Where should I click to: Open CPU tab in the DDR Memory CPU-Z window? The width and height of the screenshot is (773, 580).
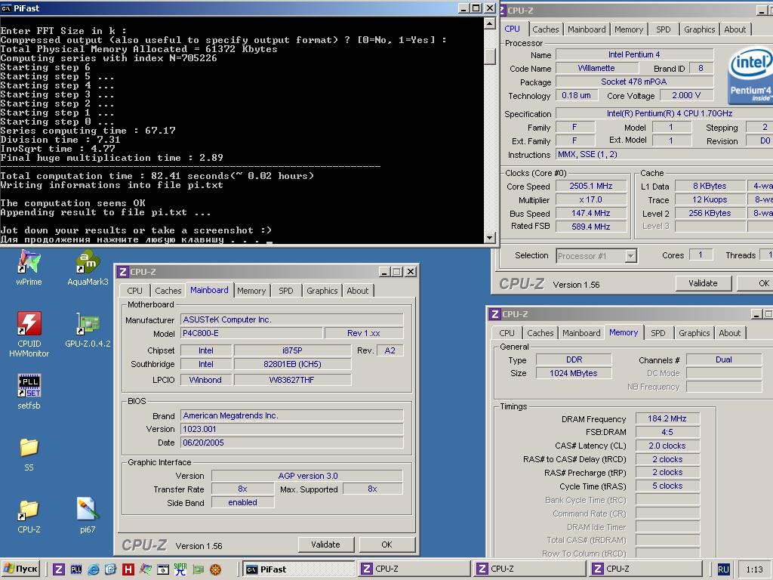tap(507, 333)
